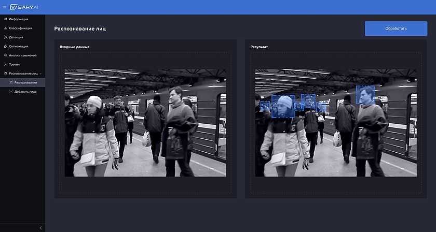Collapse Распознавание лиц submenu with its chevron
436x232 pixels.
click(42, 74)
